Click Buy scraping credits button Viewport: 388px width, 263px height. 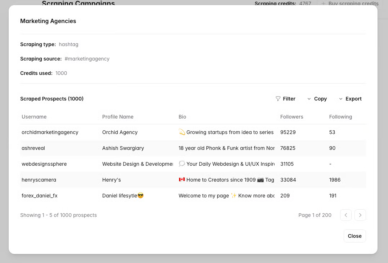[x=350, y=4]
